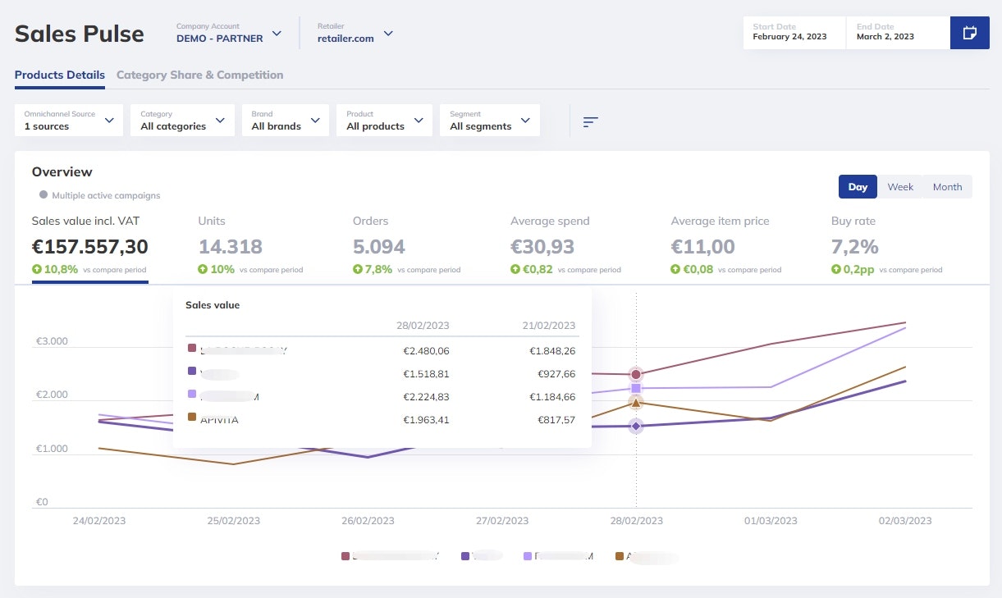The image size is (1002, 598).
Task: Switch to Category Share & Competition tab
Action: pyautogui.click(x=199, y=75)
